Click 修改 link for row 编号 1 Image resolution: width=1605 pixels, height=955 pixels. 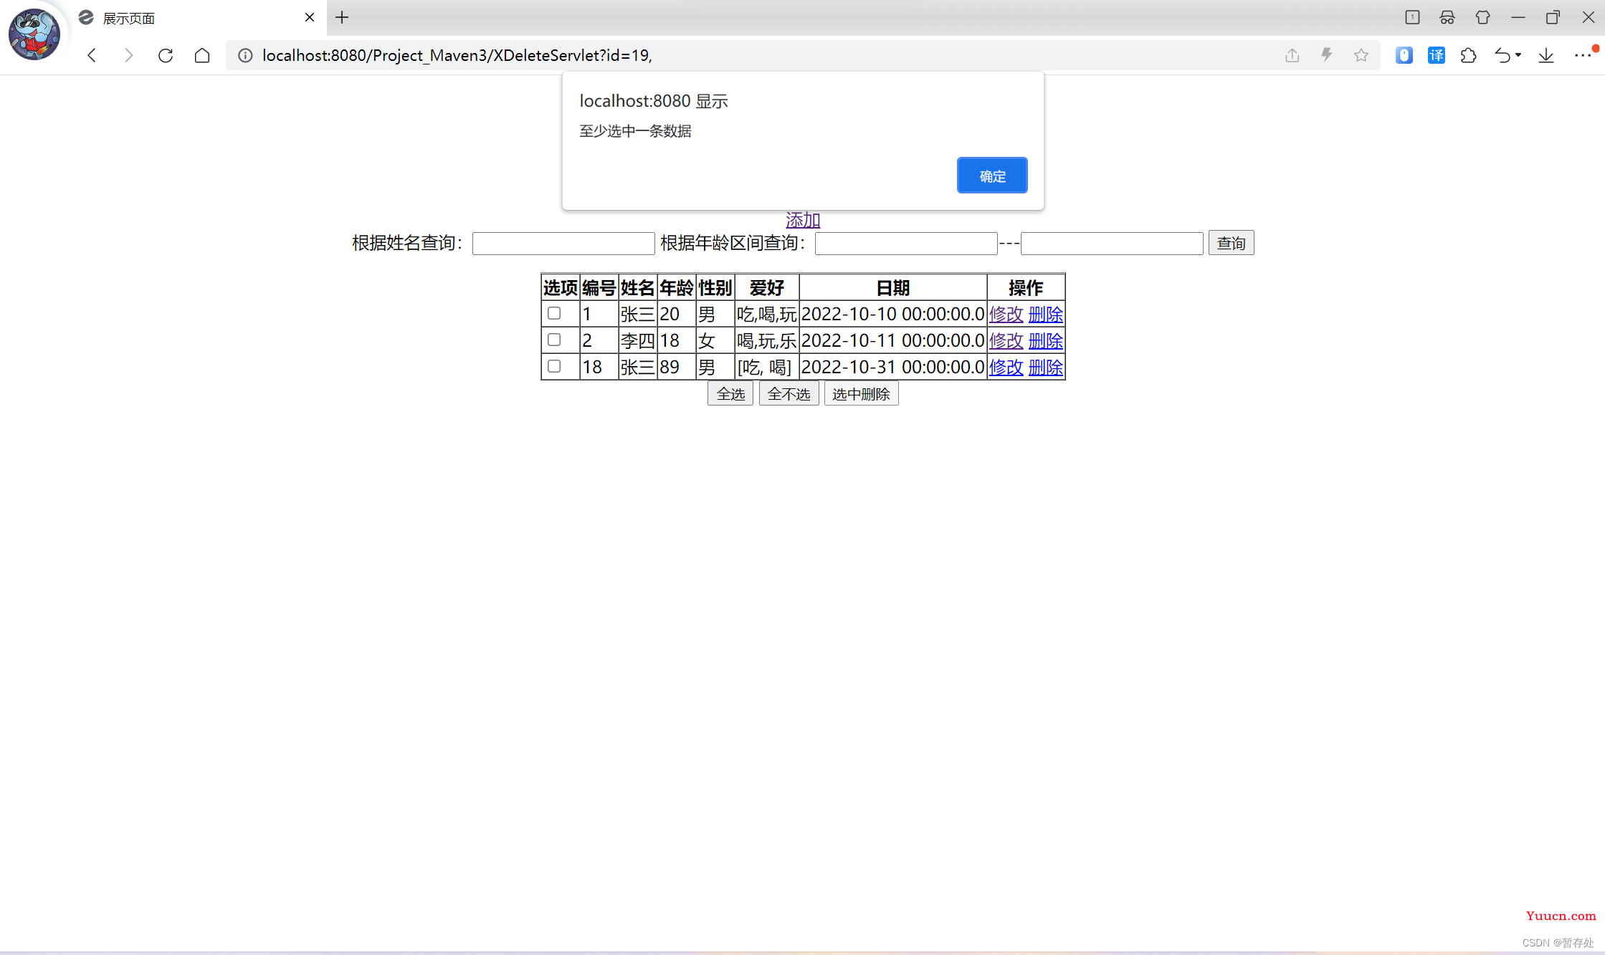pos(1006,314)
